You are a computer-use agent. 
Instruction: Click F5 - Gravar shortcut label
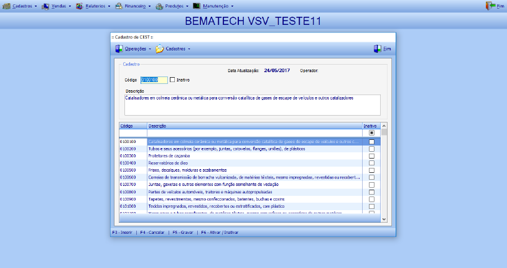(183, 233)
